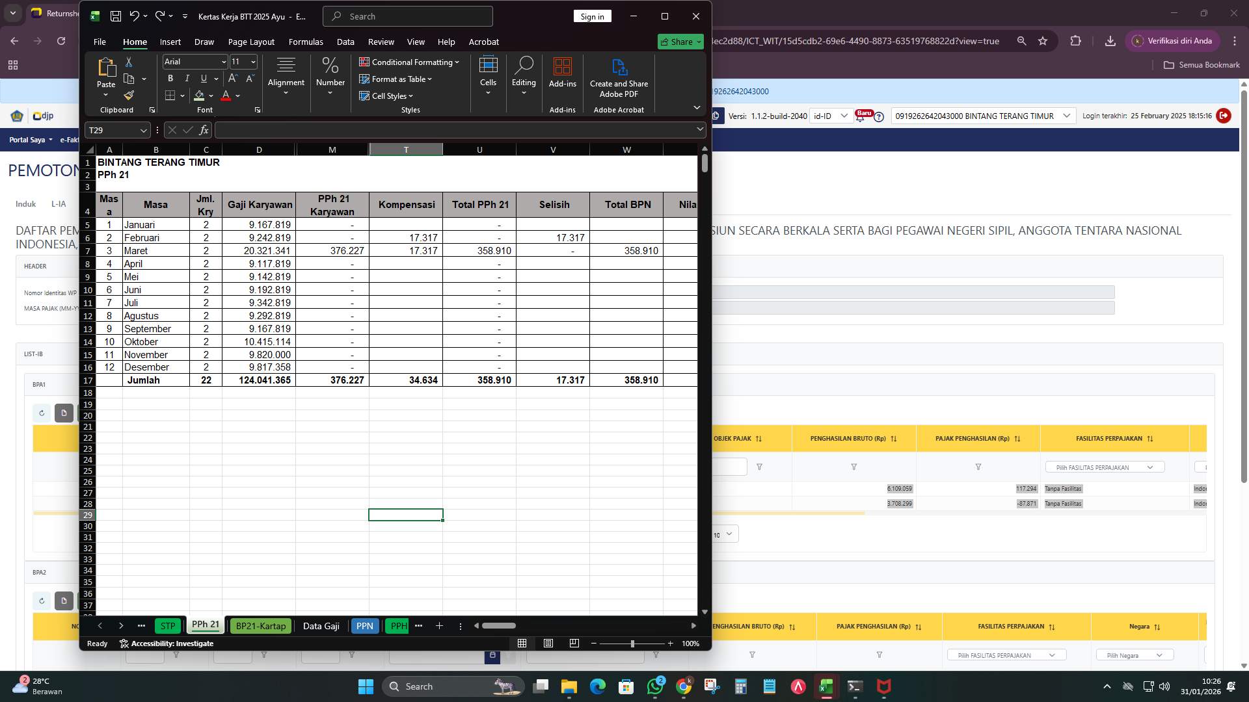This screenshot has height=702, width=1249.
Task: Open the font size dropdown
Action: [253, 62]
